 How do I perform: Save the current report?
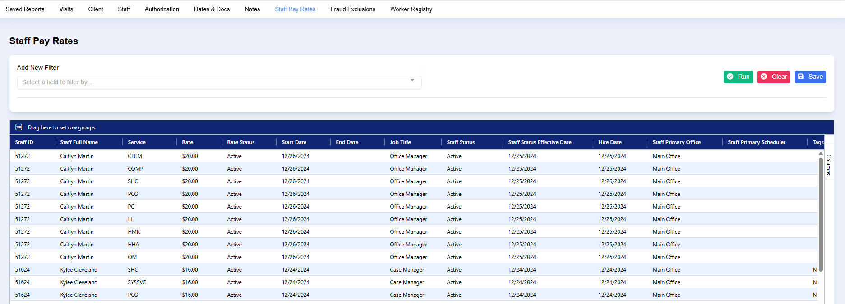pos(810,77)
